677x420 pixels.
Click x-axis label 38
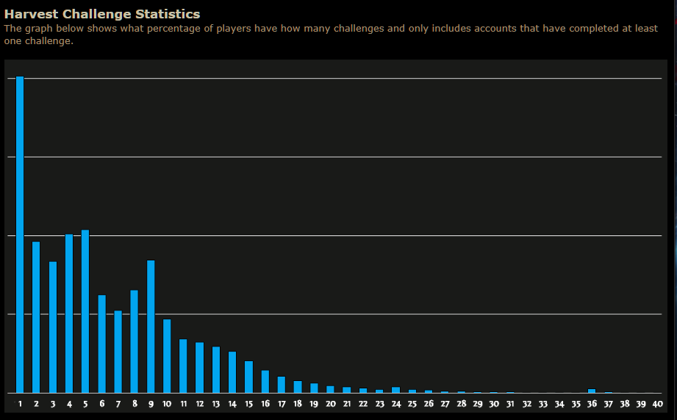click(x=625, y=404)
